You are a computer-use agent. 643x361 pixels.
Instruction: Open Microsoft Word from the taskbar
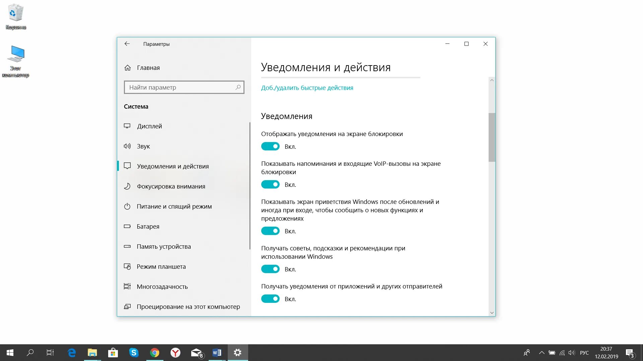[217, 352]
